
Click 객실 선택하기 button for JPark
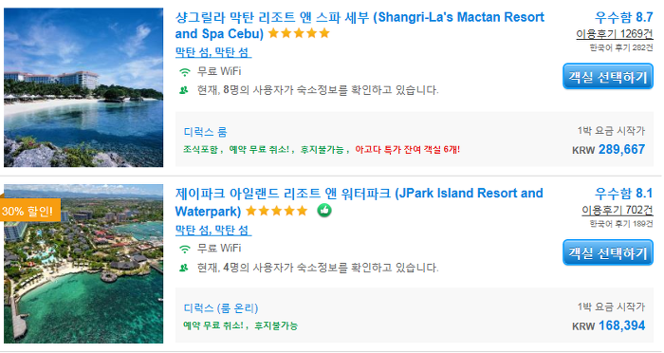coord(608,253)
